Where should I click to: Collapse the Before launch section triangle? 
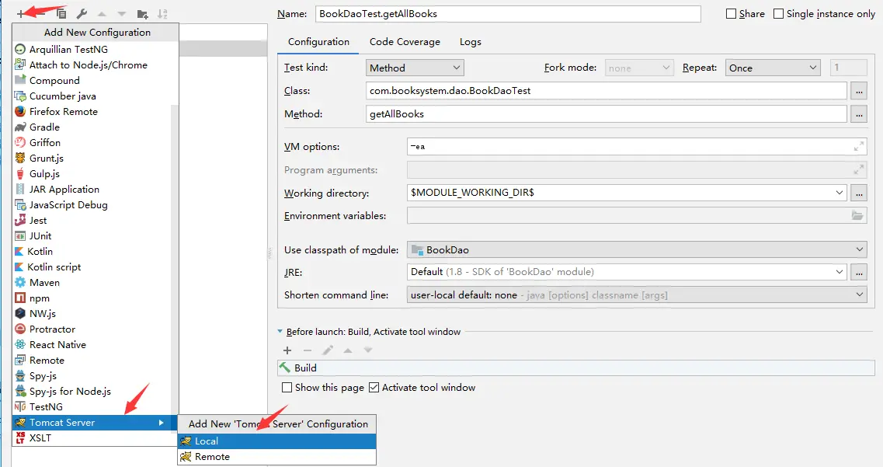coord(280,332)
